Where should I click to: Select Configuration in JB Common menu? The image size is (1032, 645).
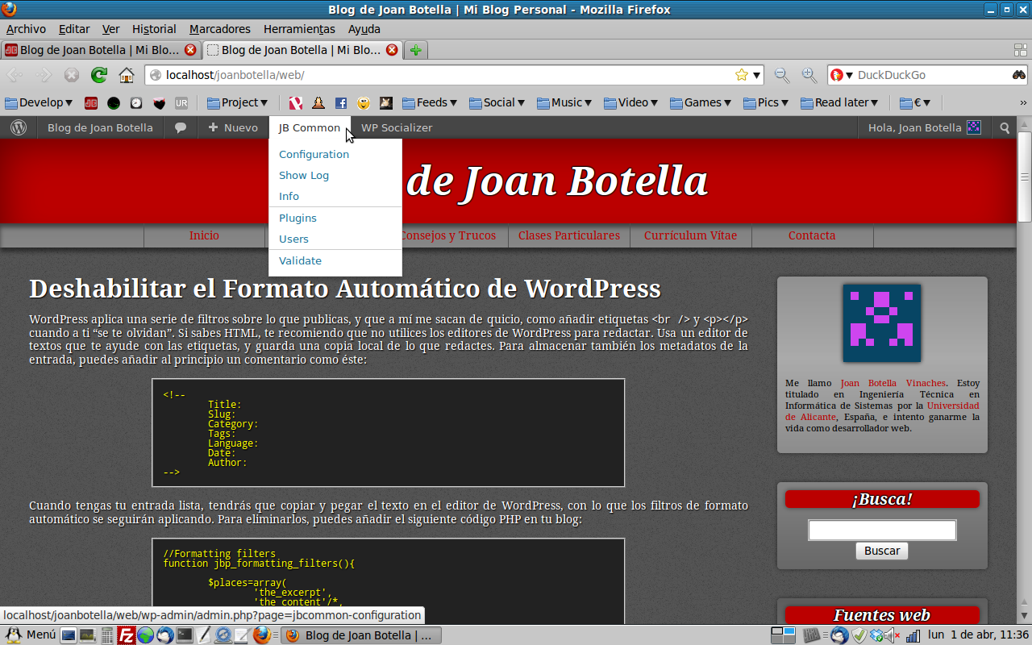335,154
